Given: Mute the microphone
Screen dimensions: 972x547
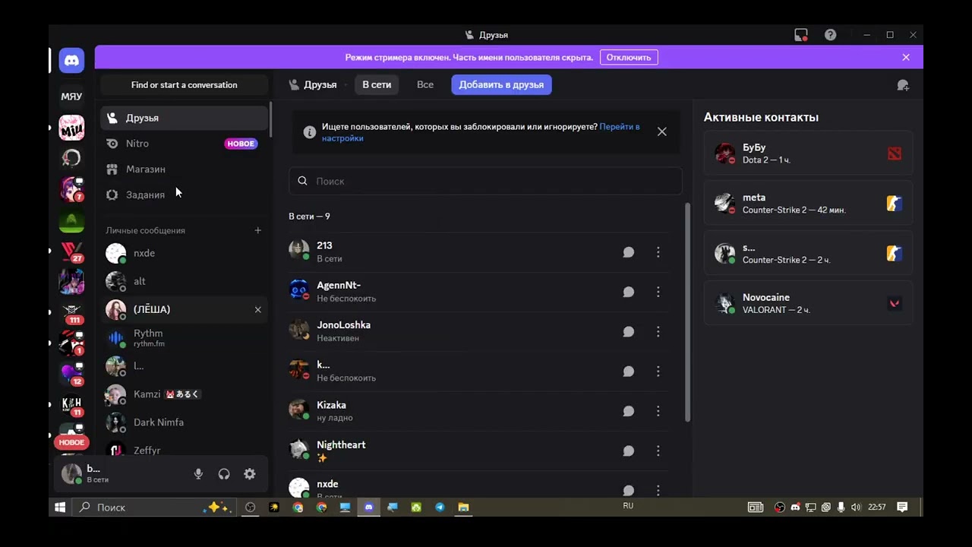Looking at the screenshot, I should point(198,474).
